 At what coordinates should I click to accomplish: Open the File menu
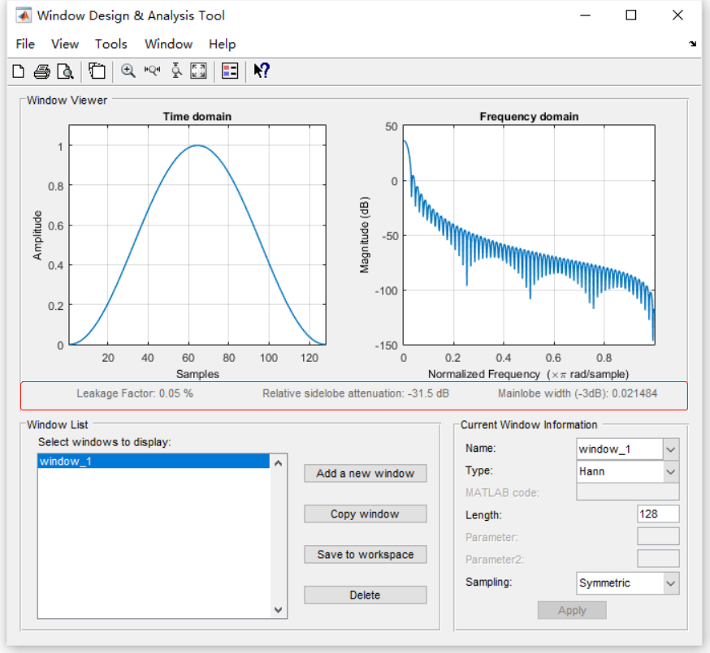pos(25,45)
